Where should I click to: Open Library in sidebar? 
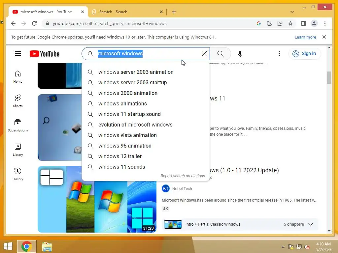[x=18, y=150]
